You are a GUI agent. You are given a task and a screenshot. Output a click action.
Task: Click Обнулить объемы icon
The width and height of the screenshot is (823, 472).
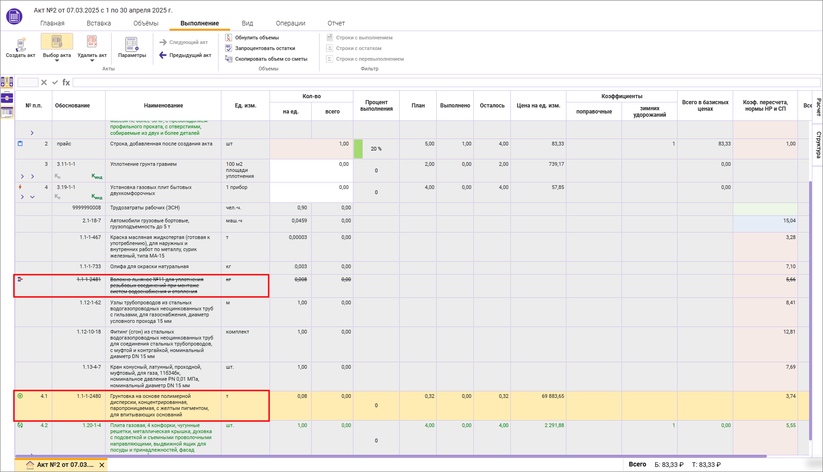point(228,38)
